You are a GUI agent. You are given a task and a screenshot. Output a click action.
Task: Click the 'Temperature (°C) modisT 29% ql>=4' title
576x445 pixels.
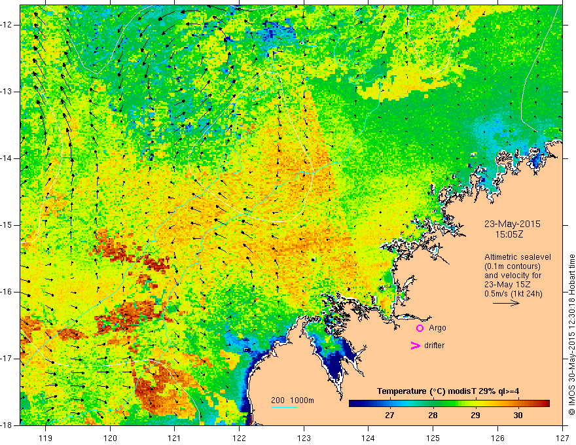(448, 391)
